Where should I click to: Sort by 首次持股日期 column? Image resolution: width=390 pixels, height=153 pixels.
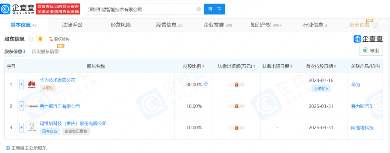321,66
